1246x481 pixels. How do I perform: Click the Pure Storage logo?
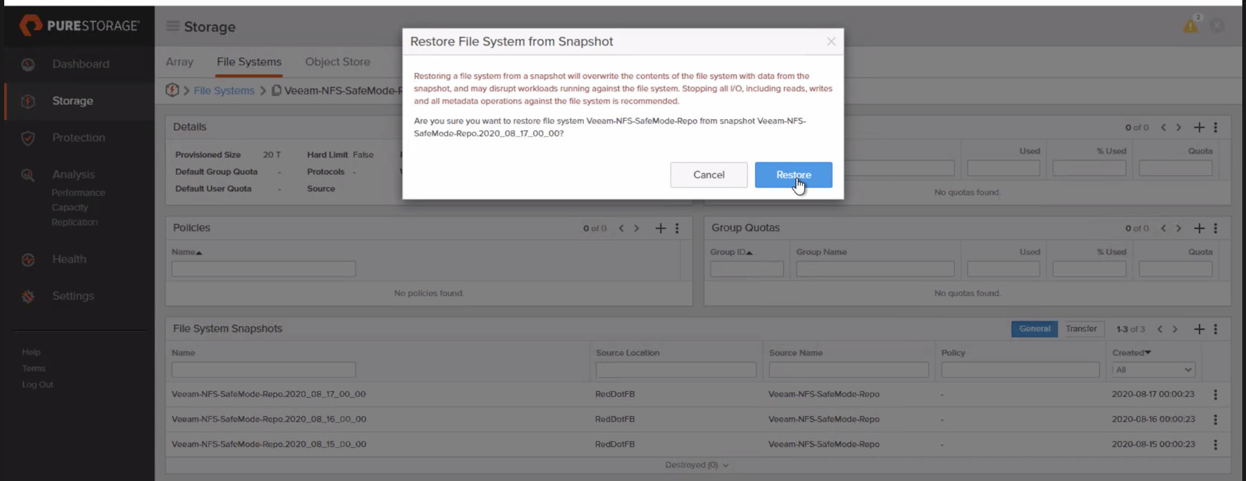tap(80, 25)
